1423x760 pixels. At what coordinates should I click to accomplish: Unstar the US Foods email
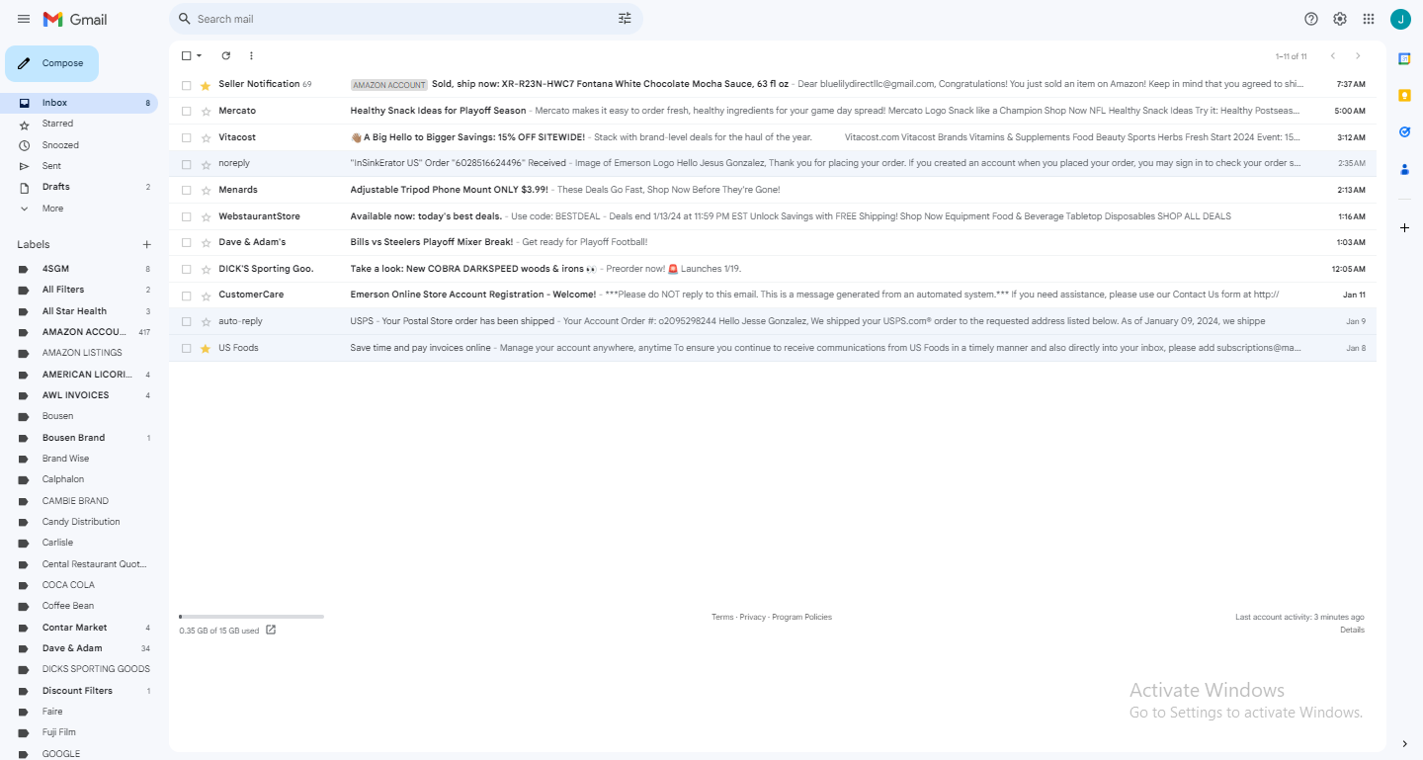pyautogui.click(x=206, y=348)
